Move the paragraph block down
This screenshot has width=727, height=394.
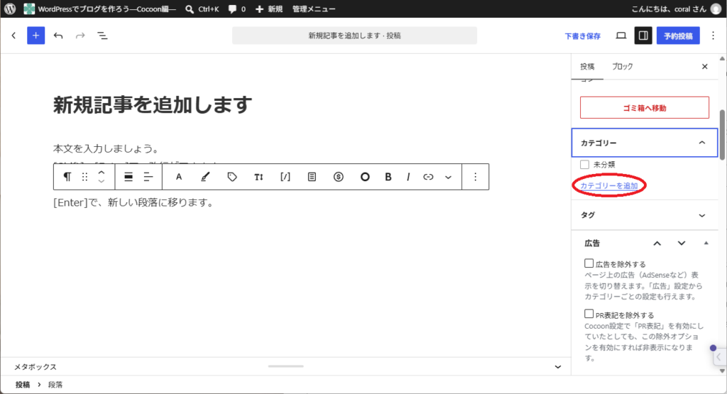pyautogui.click(x=102, y=181)
